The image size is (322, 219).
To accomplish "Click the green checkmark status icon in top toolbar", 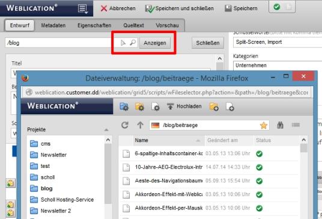I will pyautogui.click(x=276, y=7).
